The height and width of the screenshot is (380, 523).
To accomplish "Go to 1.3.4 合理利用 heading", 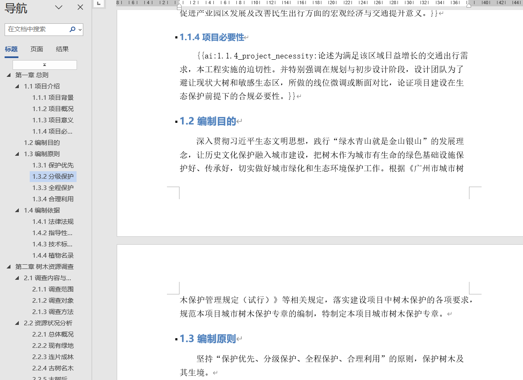I will click(x=53, y=199).
